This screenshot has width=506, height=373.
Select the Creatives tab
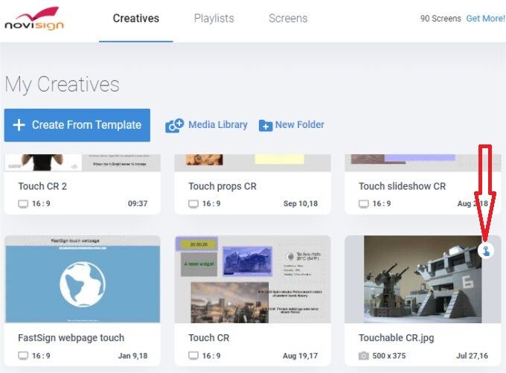(135, 19)
